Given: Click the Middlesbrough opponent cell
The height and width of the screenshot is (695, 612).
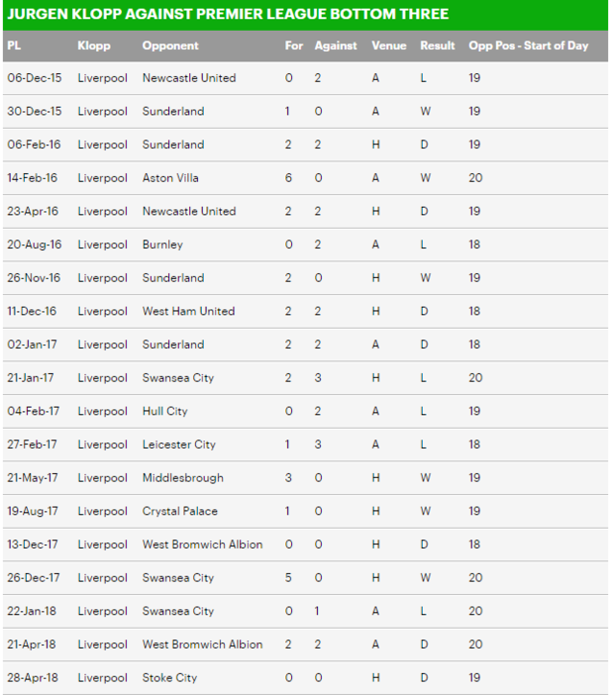Looking at the screenshot, I should [182, 478].
